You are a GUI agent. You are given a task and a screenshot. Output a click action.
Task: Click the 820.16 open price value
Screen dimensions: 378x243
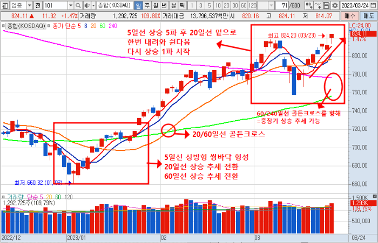[251, 16]
